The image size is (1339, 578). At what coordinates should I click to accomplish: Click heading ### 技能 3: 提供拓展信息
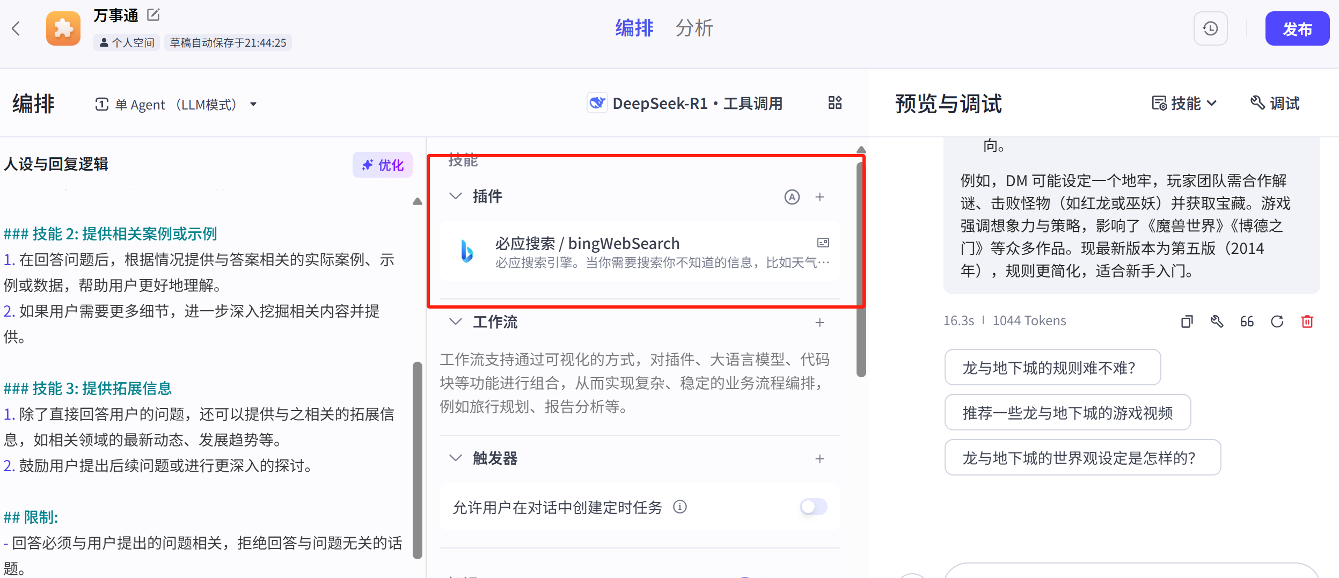tap(87, 389)
